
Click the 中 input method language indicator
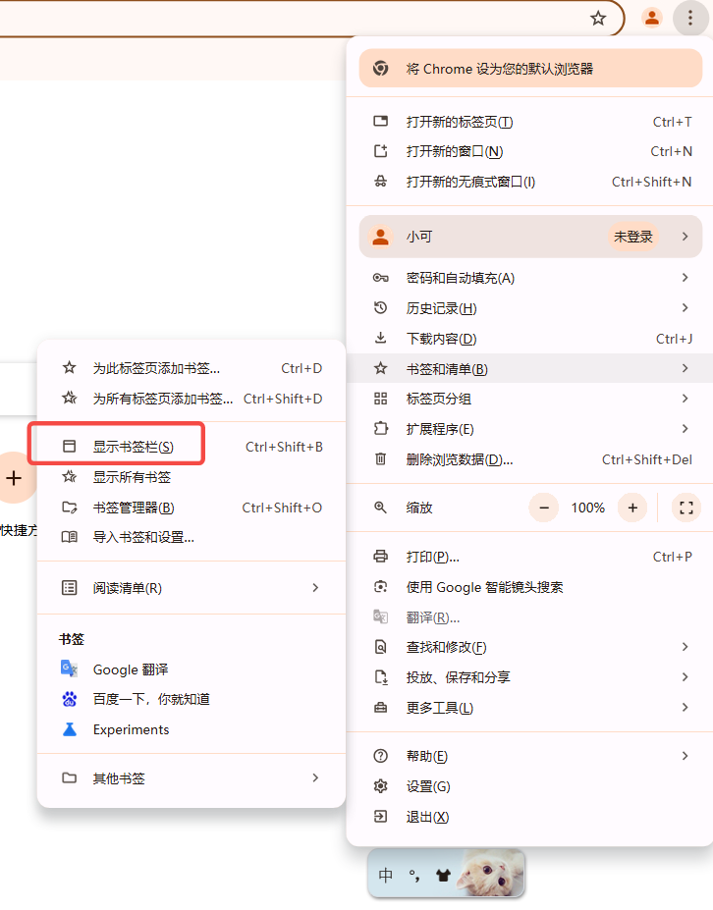pyautogui.click(x=386, y=876)
